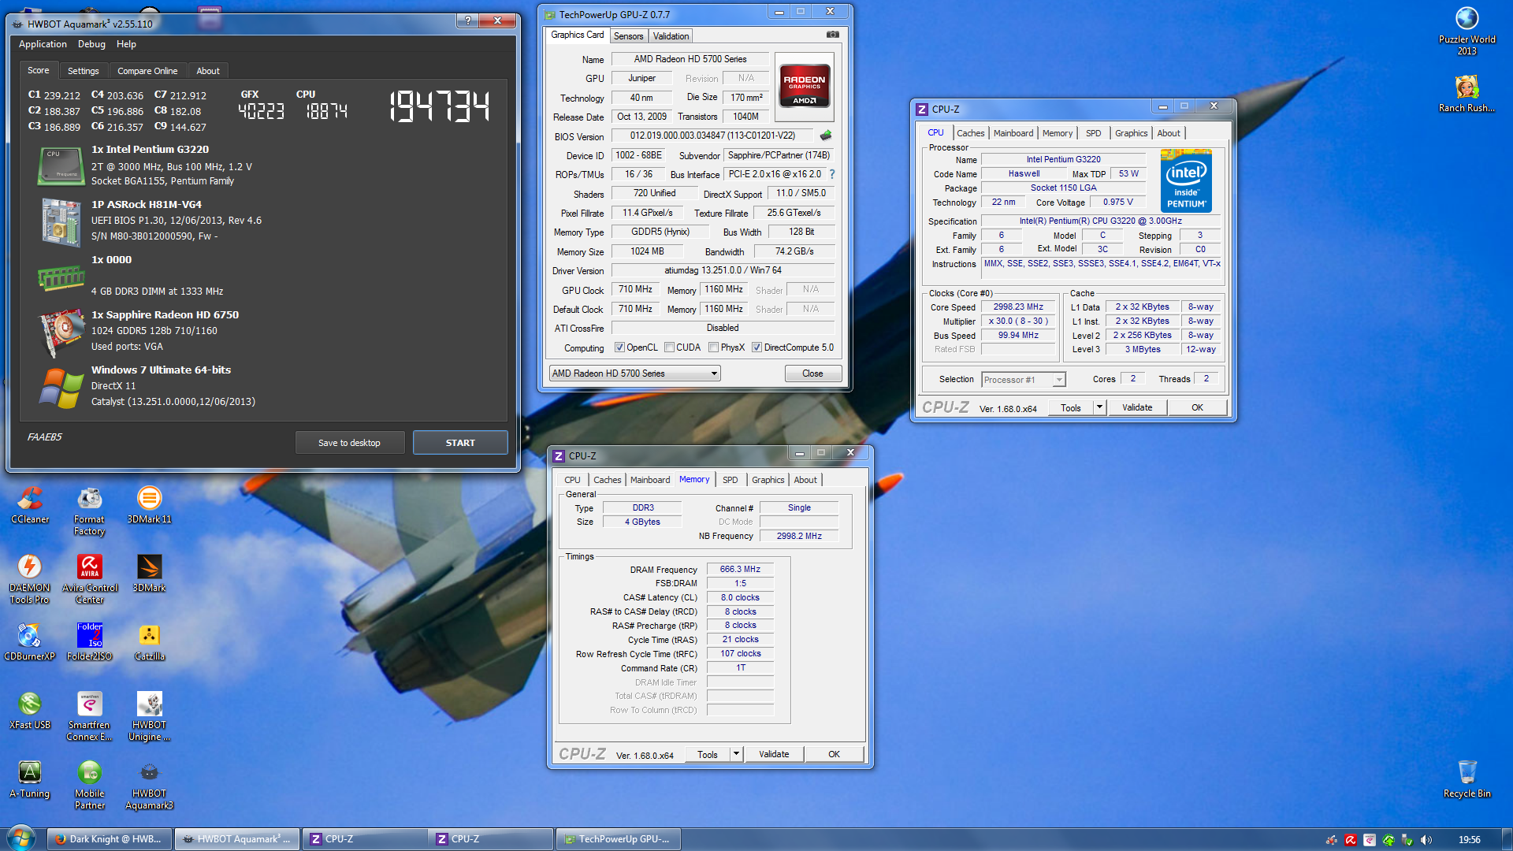This screenshot has width=1513, height=851.
Task: Open Smartfren Connex desktop icon
Action: click(90, 715)
